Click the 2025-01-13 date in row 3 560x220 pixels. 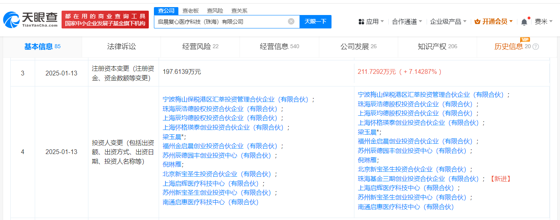point(61,73)
